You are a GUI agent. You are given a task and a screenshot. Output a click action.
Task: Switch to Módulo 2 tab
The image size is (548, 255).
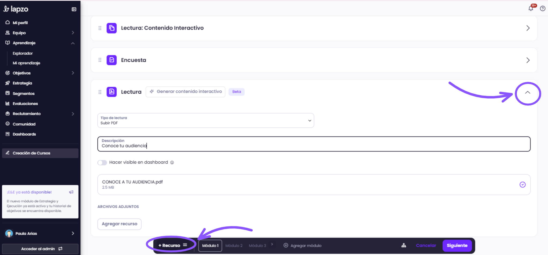point(234,246)
